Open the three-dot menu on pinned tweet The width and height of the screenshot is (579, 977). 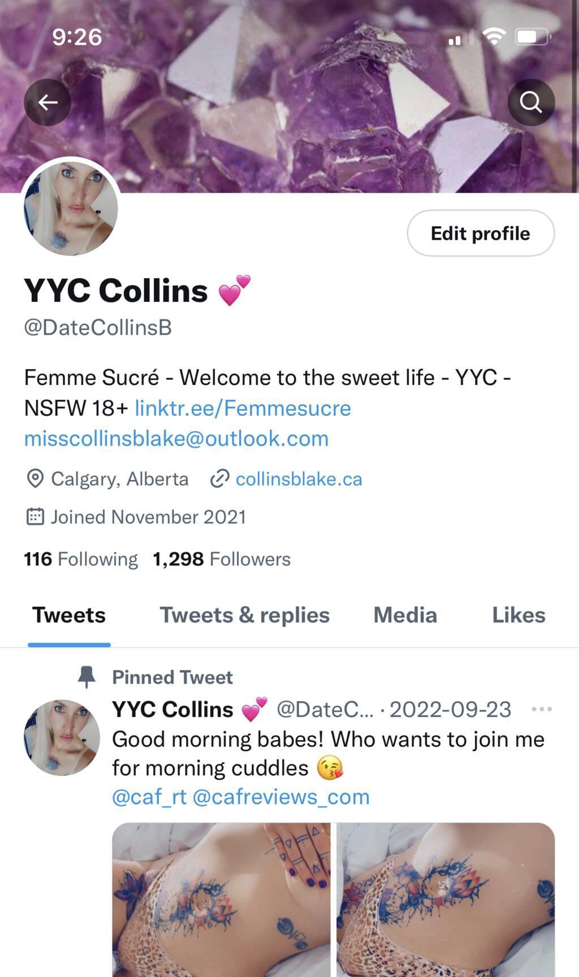542,709
